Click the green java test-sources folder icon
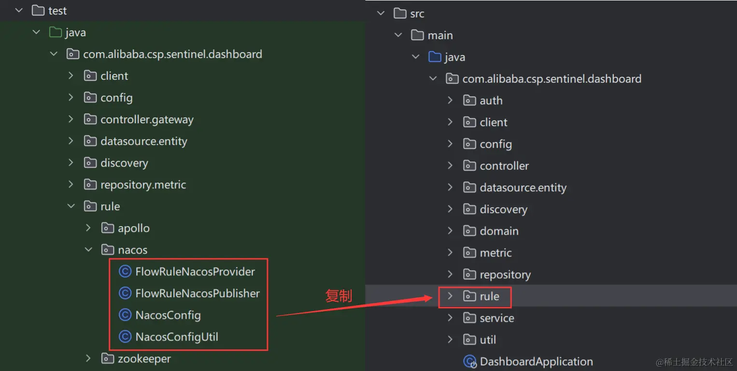737x371 pixels. pyautogui.click(x=55, y=32)
